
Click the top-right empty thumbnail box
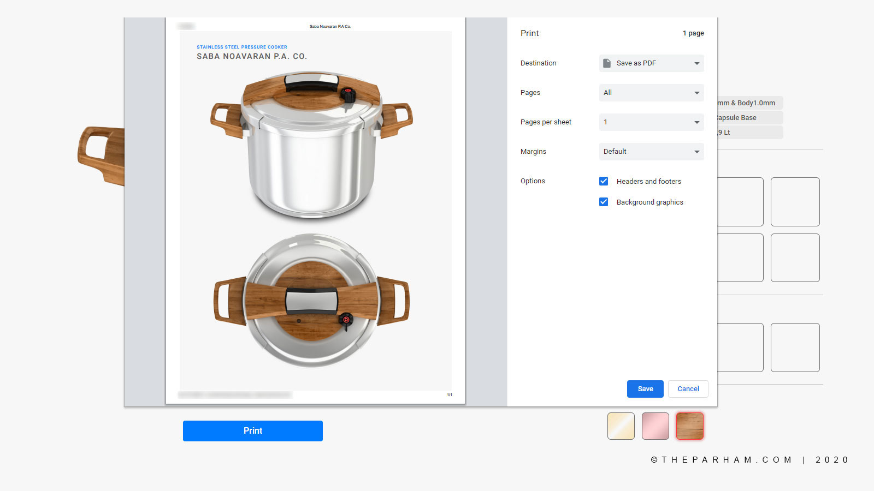point(795,202)
